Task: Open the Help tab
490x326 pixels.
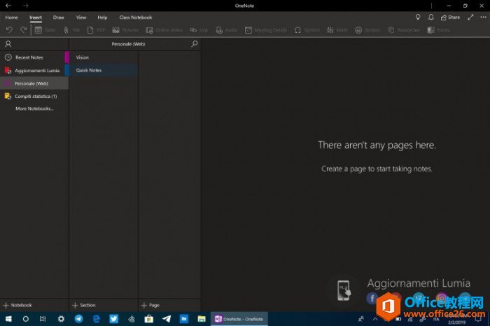Action: (102, 17)
